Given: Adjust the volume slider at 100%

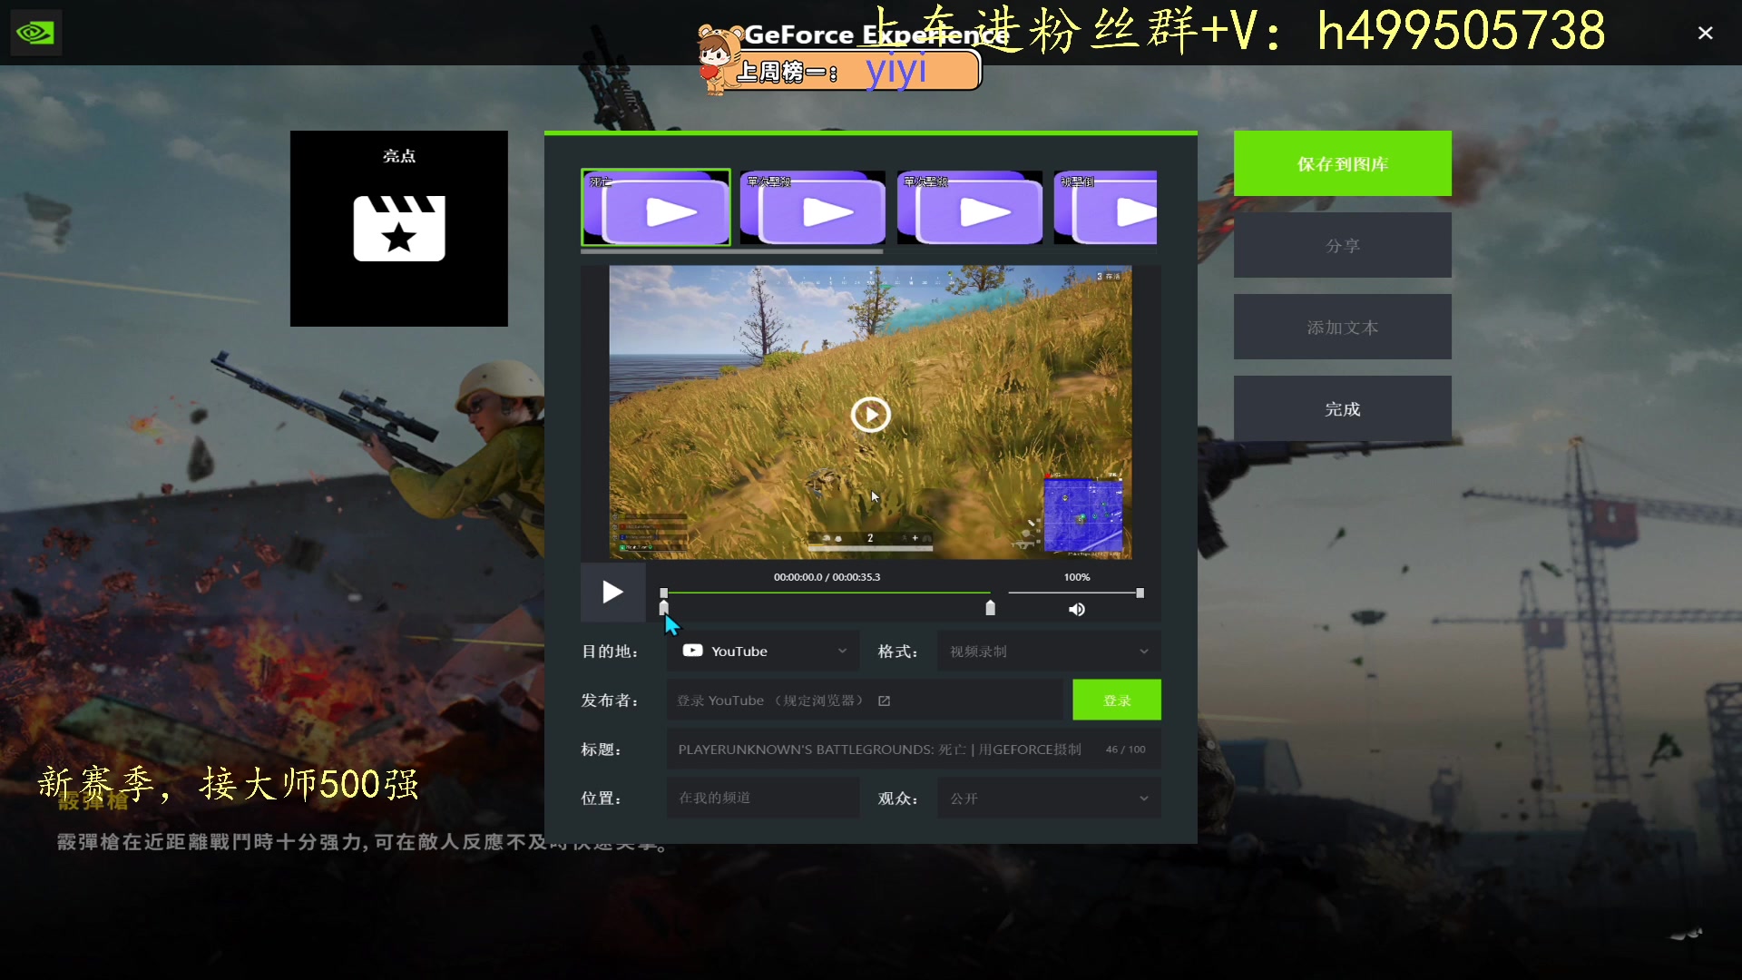Looking at the screenshot, I should point(1076,593).
